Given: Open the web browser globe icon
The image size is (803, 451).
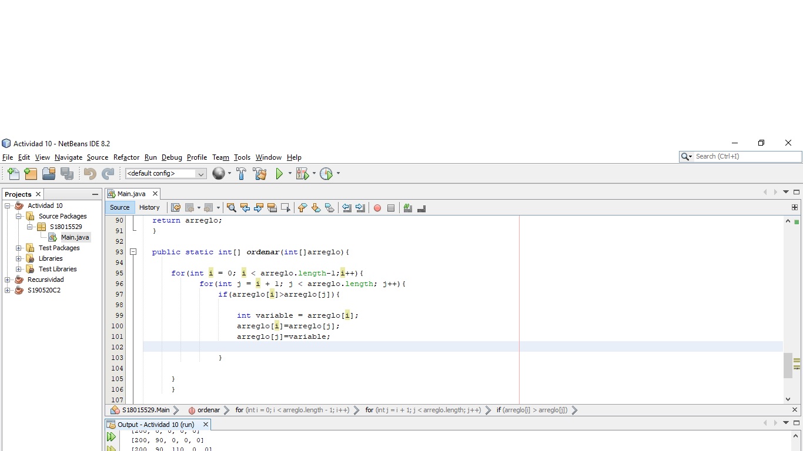Looking at the screenshot, I should point(219,174).
